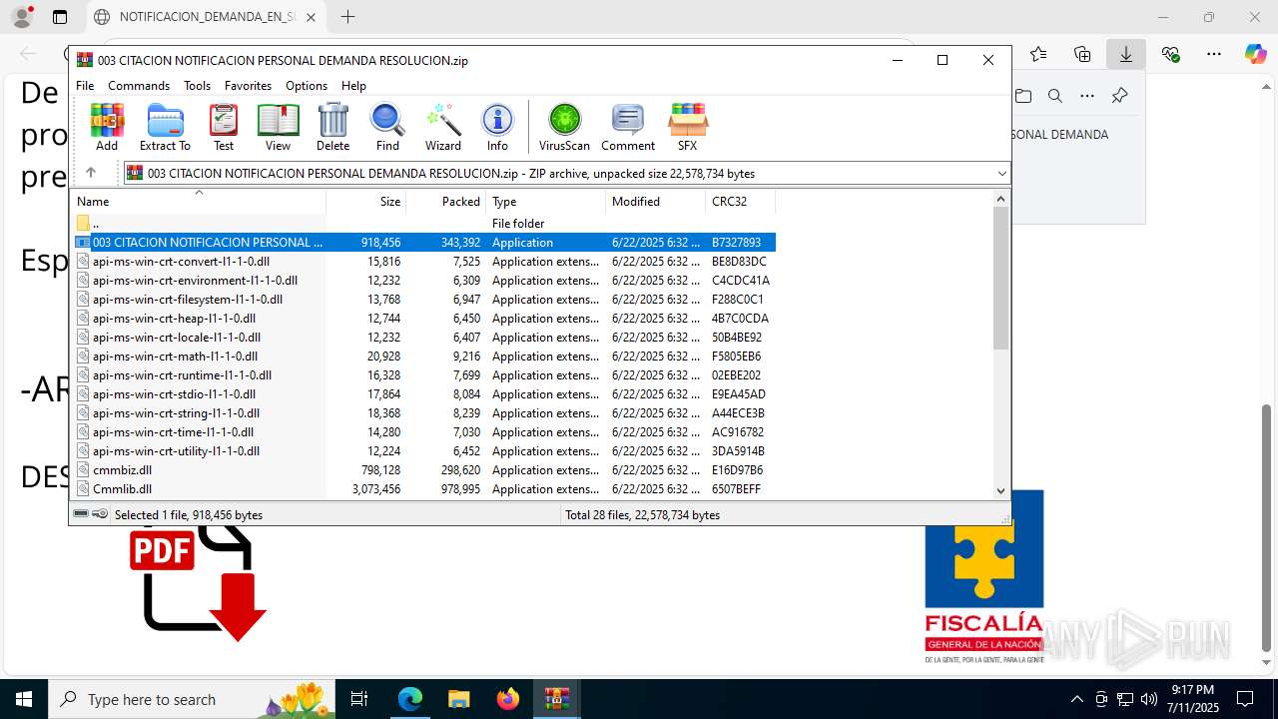Click the Add toolbar icon in WinRAR
This screenshot has width=1278, height=719.
pyautogui.click(x=107, y=127)
